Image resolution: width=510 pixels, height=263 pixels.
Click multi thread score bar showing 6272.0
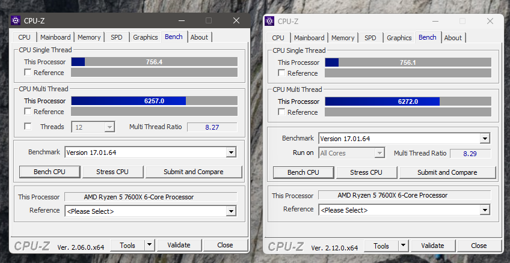tap(408, 101)
